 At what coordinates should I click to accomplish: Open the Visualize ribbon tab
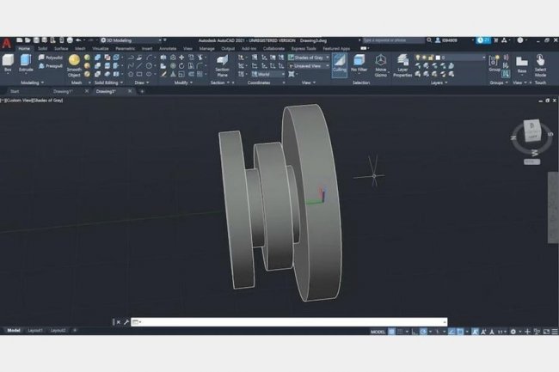click(100, 48)
